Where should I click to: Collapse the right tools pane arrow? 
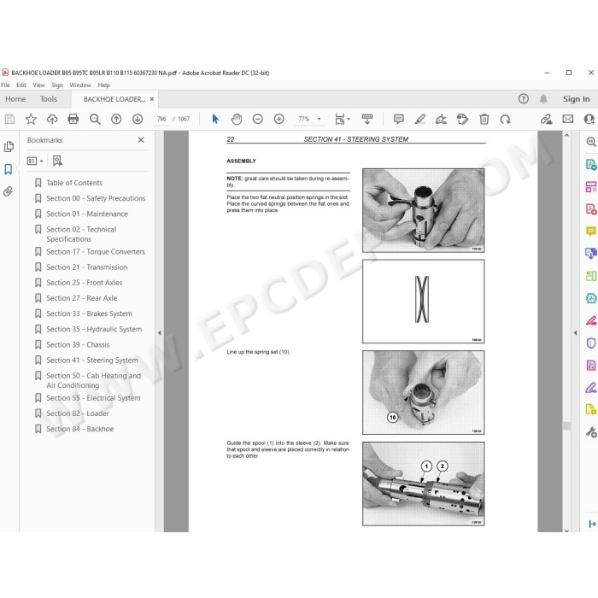[x=575, y=333]
